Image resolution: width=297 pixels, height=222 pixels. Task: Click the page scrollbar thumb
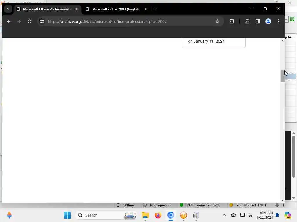[x=282, y=76]
